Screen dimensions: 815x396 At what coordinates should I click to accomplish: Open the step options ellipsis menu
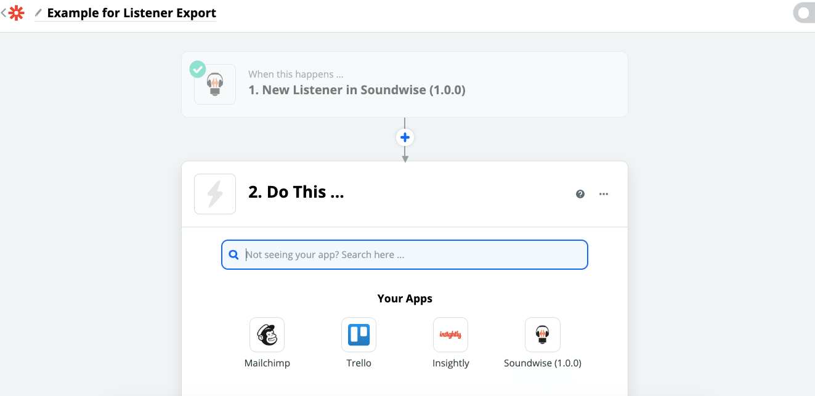604,194
